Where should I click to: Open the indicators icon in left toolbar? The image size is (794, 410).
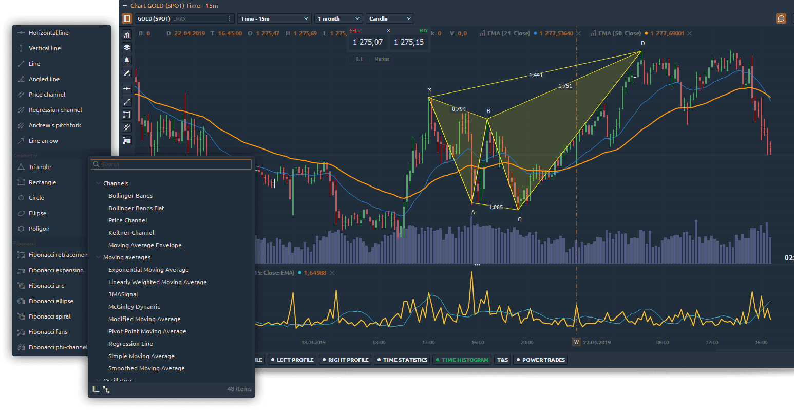coord(127,34)
